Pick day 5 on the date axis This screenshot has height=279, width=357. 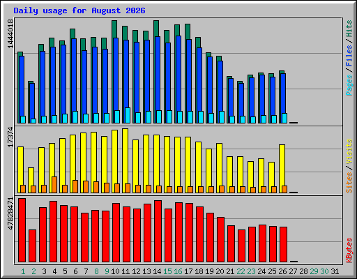coord(65,271)
